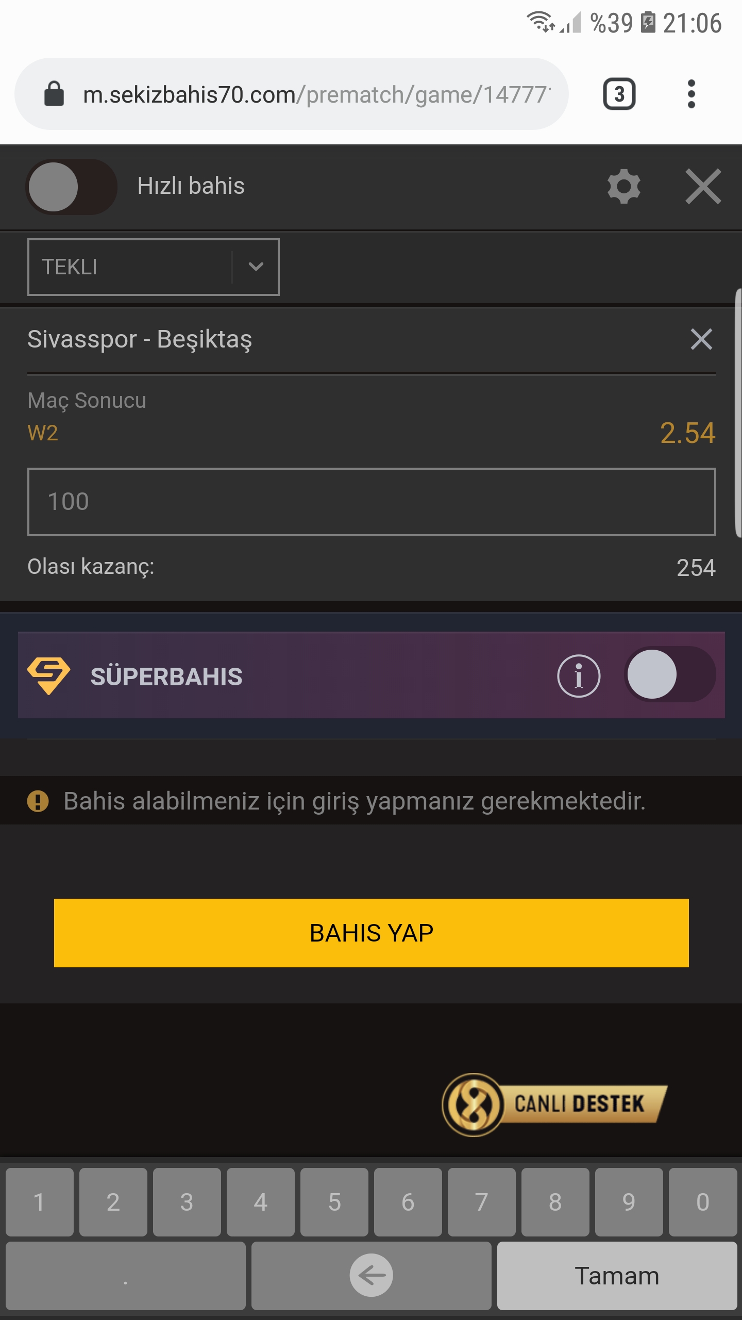Click the TEKLI dropdown chevron arrow

point(256,267)
